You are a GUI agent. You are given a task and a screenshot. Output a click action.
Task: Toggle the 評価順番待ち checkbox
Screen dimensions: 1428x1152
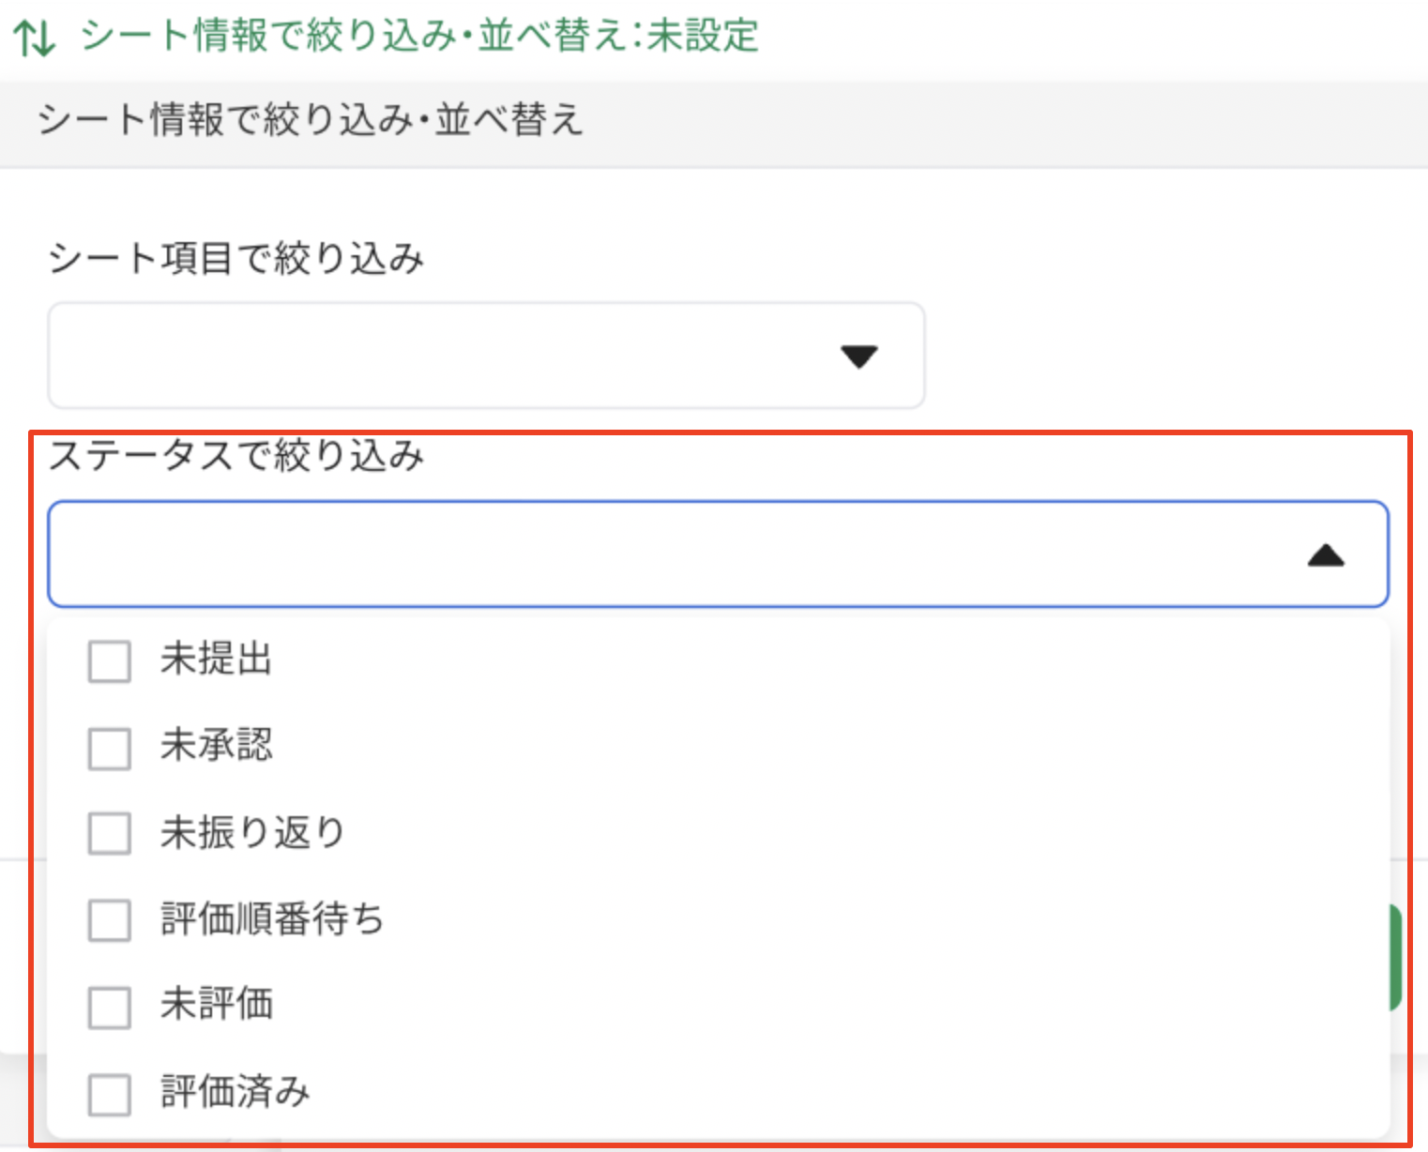pyautogui.click(x=110, y=919)
